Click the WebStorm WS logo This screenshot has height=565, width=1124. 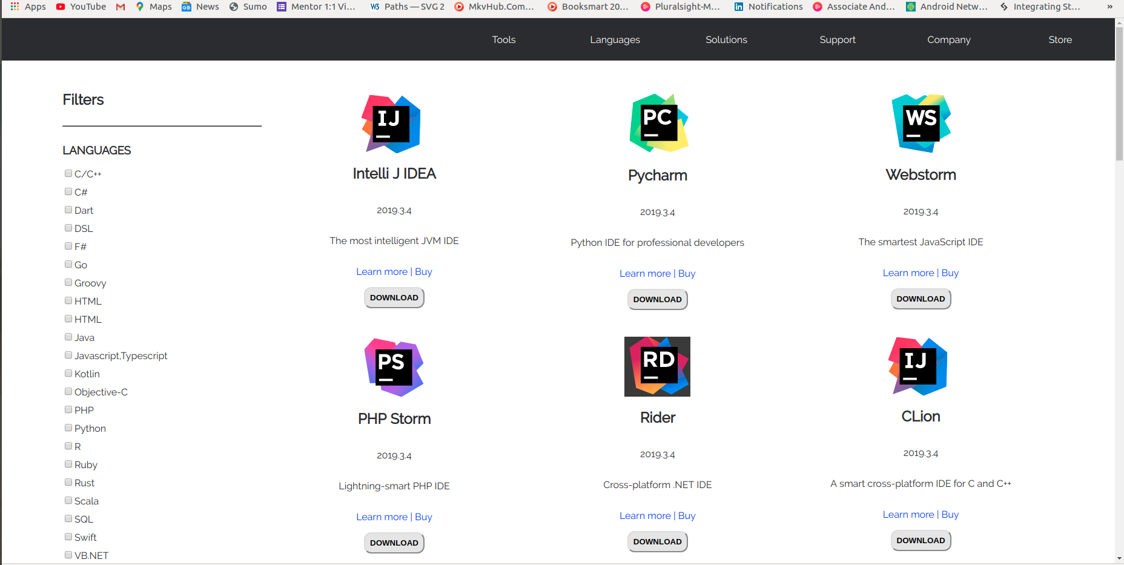[921, 124]
